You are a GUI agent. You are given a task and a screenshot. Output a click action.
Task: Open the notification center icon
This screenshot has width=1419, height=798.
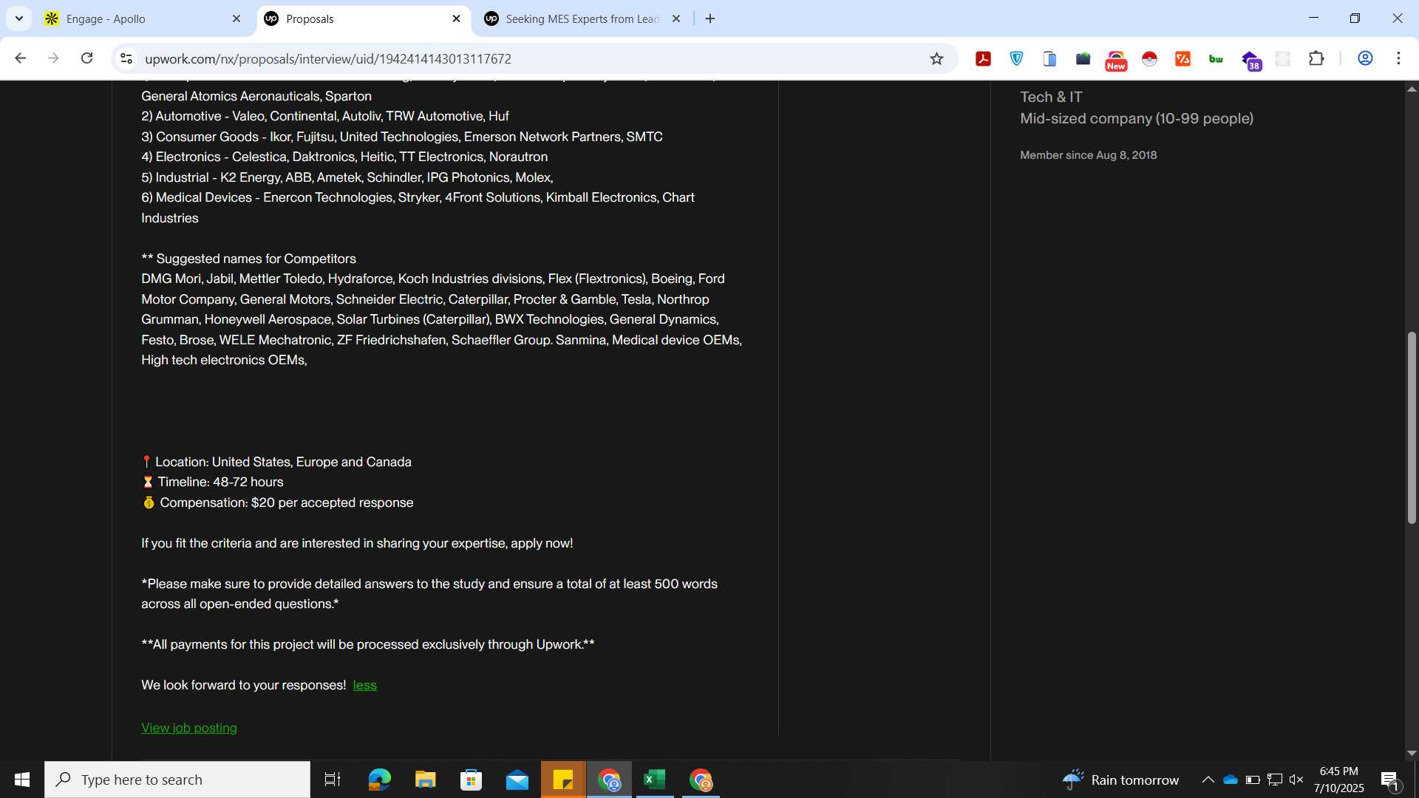click(x=1389, y=780)
